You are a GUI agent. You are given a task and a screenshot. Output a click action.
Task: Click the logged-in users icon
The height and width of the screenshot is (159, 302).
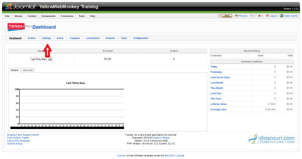pos(259,16)
